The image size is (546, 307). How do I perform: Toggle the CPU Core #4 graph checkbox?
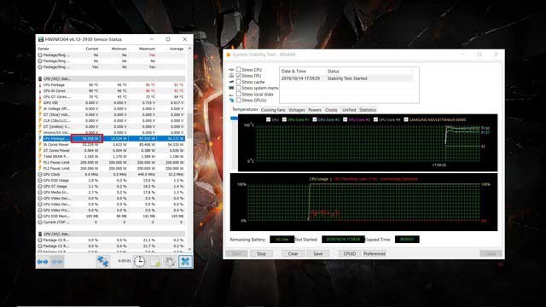click(375, 119)
